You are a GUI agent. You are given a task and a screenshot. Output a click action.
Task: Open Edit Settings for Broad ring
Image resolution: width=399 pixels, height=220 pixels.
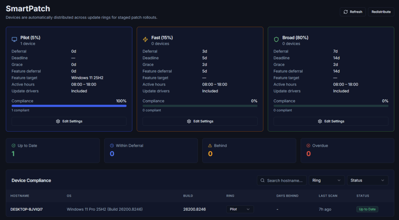(331, 121)
